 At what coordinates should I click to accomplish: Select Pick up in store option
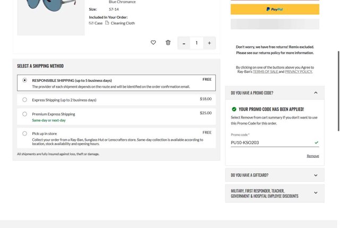coord(25,133)
